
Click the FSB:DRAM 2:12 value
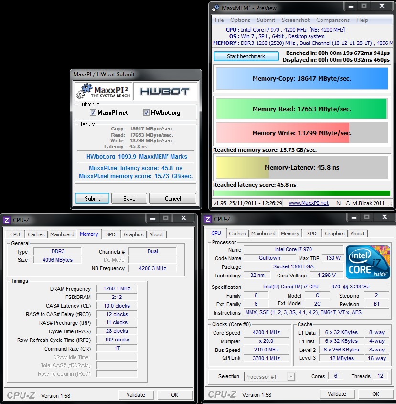pos(117,297)
